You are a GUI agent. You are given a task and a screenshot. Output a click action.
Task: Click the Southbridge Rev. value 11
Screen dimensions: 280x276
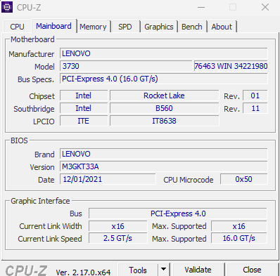pos(255,108)
